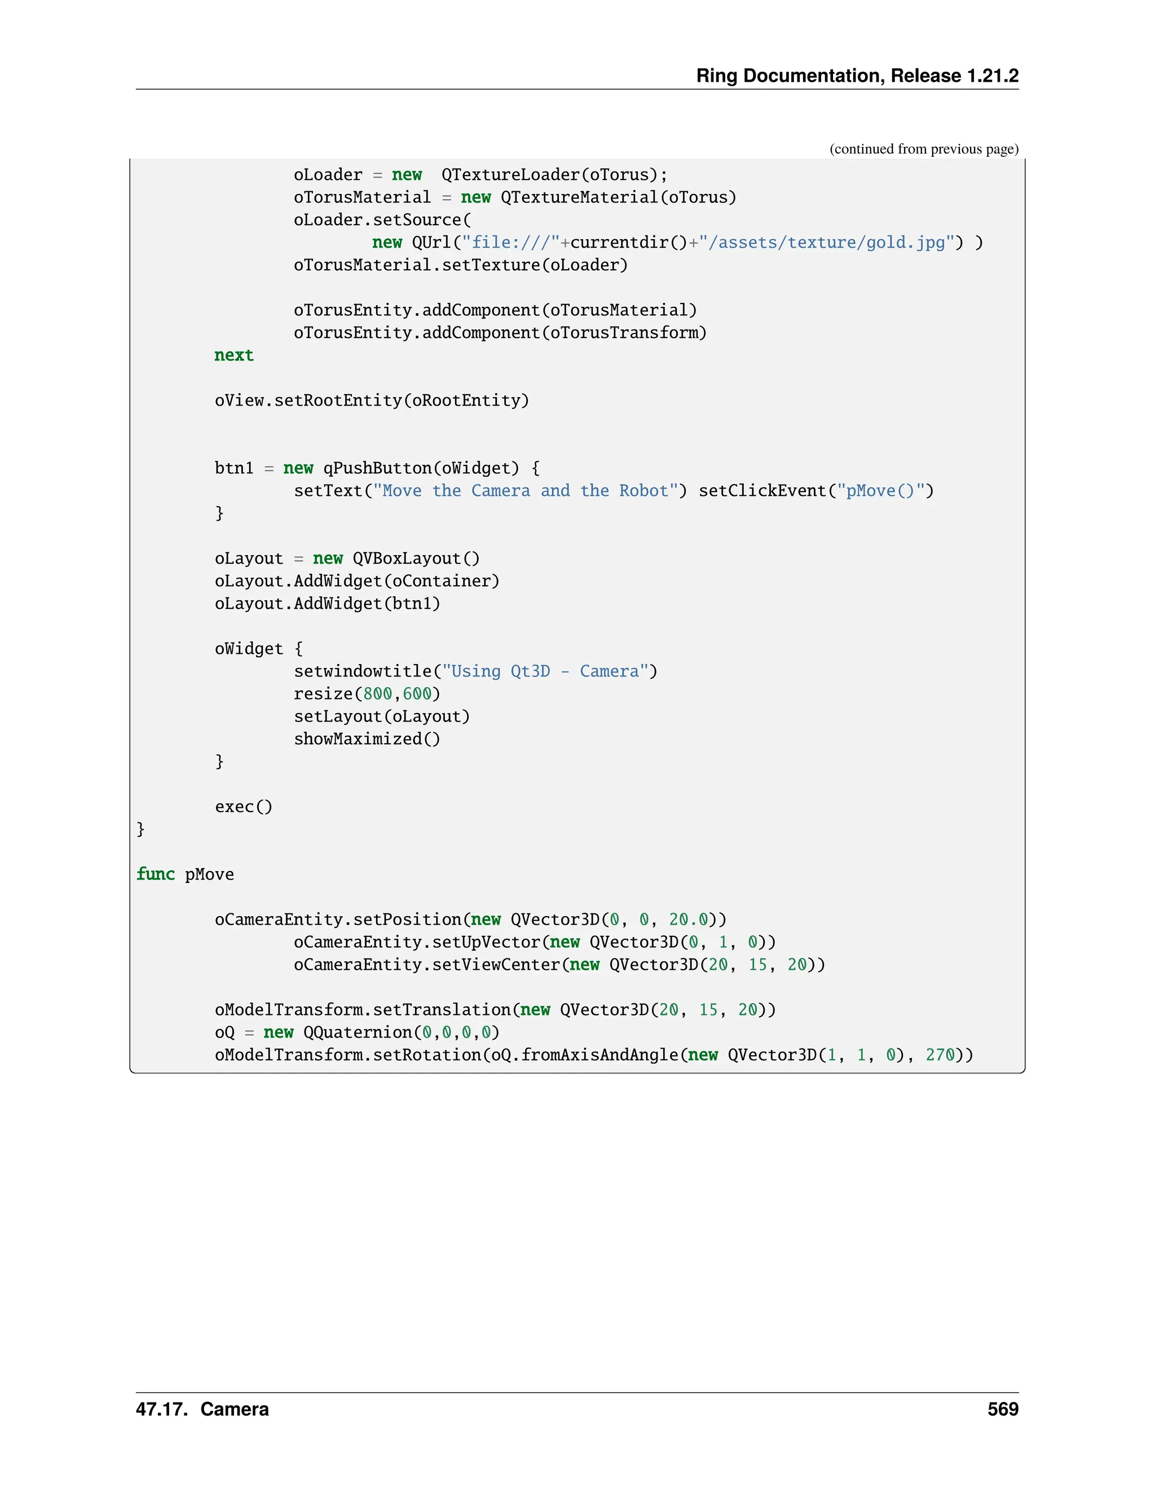Click the func pMove definition
1155x1495 pixels.
tap(185, 875)
